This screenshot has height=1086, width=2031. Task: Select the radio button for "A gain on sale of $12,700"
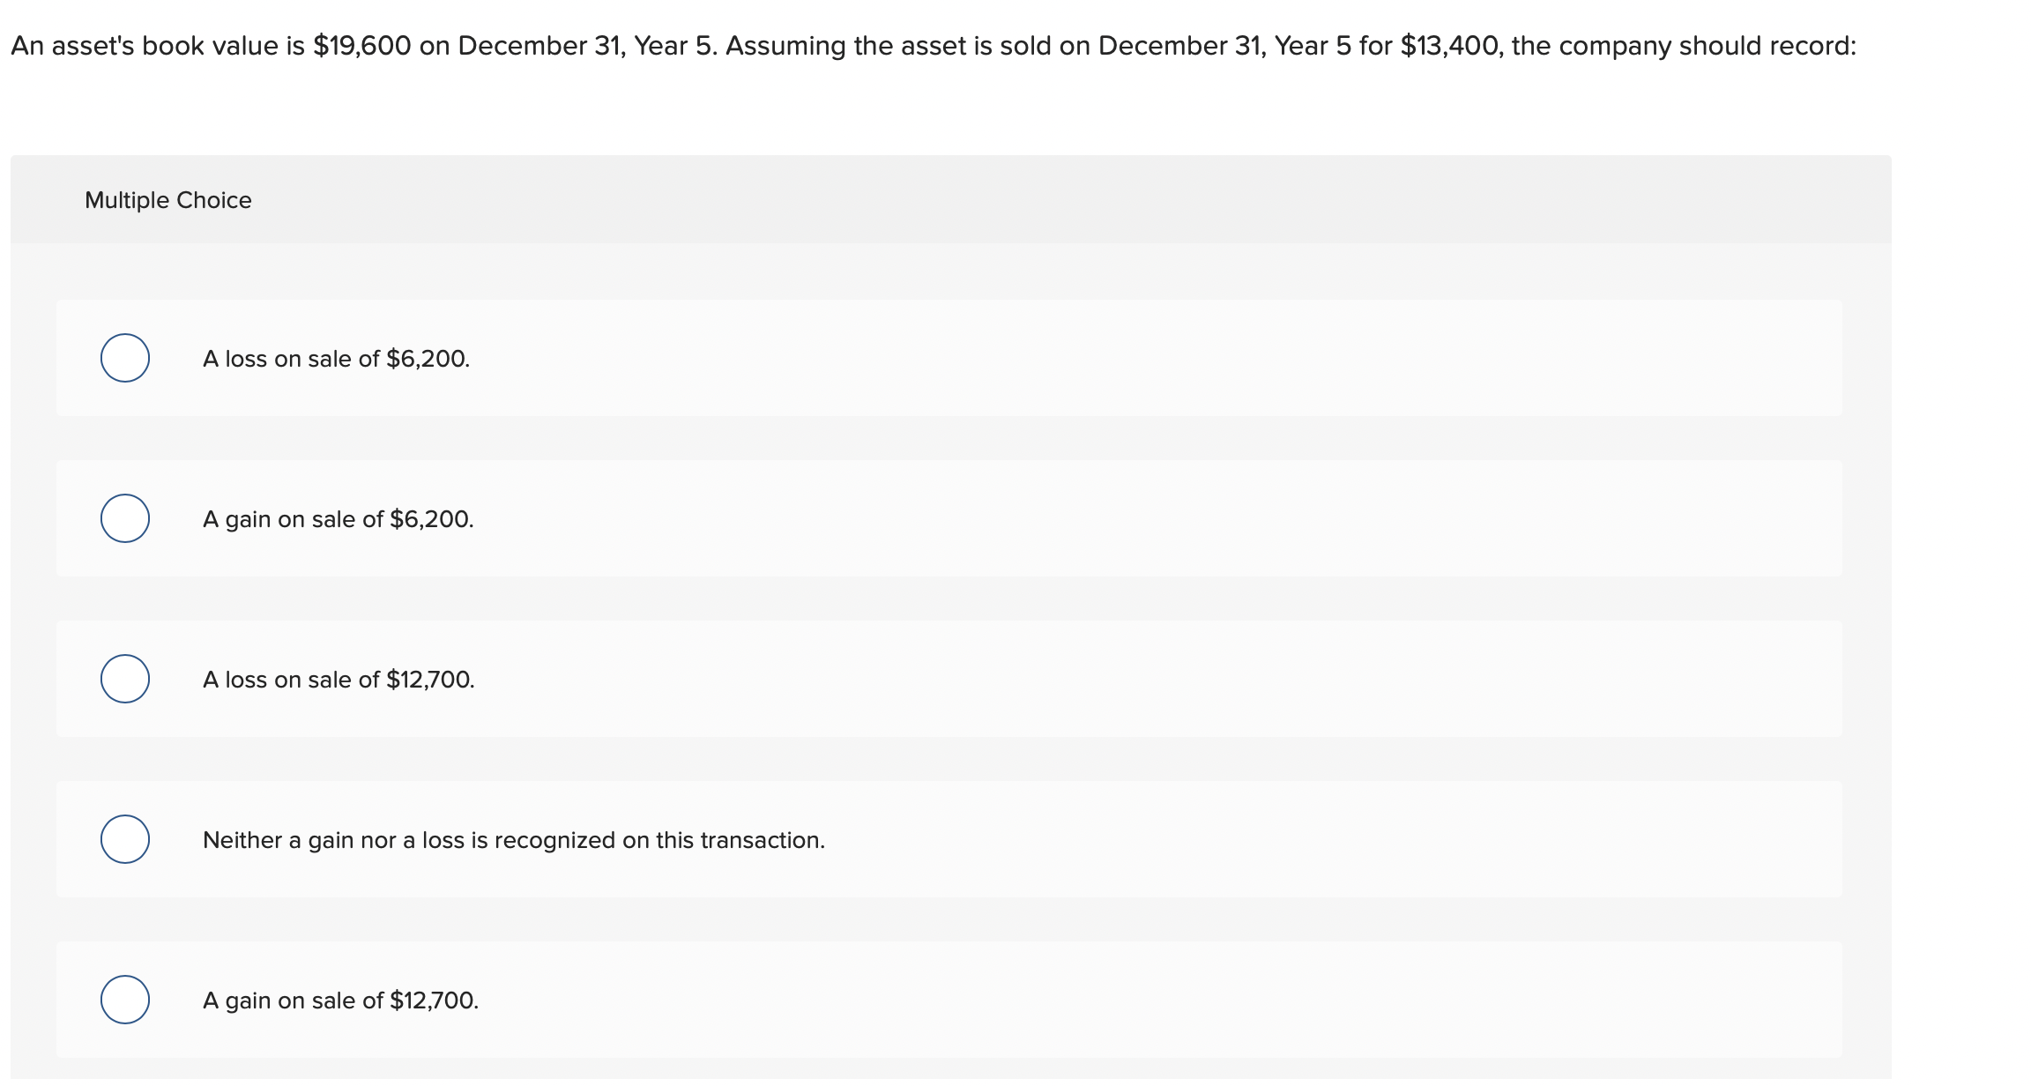point(126,1000)
